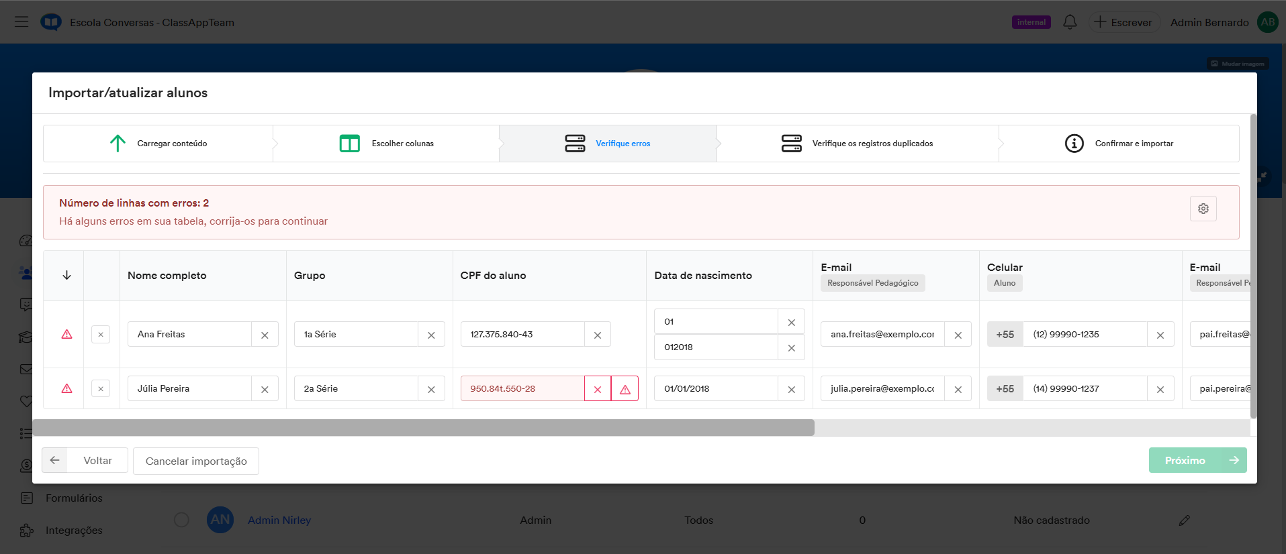Click the row warning icon for Ana Freitas

pos(66,334)
